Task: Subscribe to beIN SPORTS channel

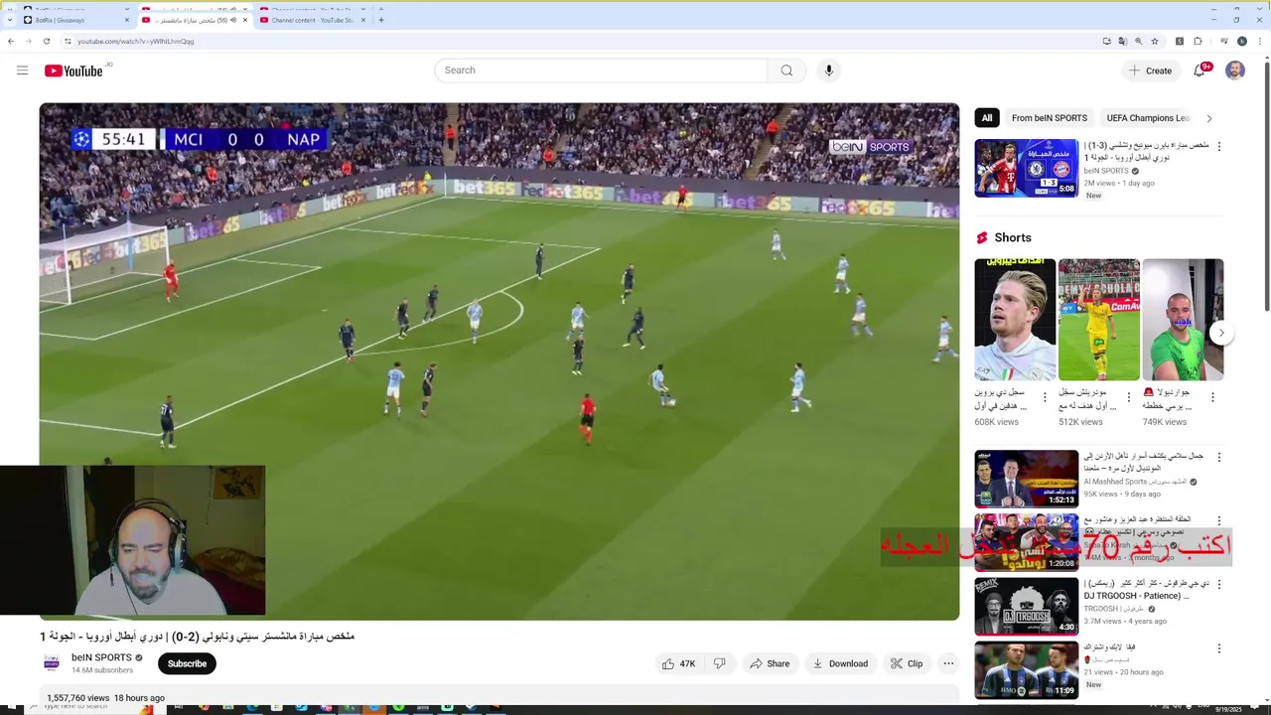Action: 187,663
